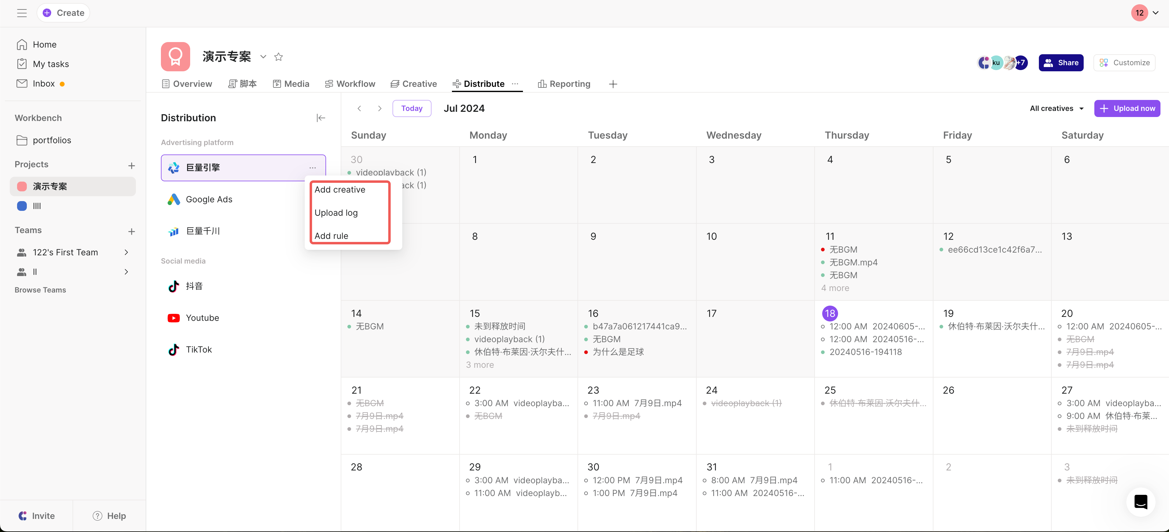Click the Today button

(x=412, y=108)
